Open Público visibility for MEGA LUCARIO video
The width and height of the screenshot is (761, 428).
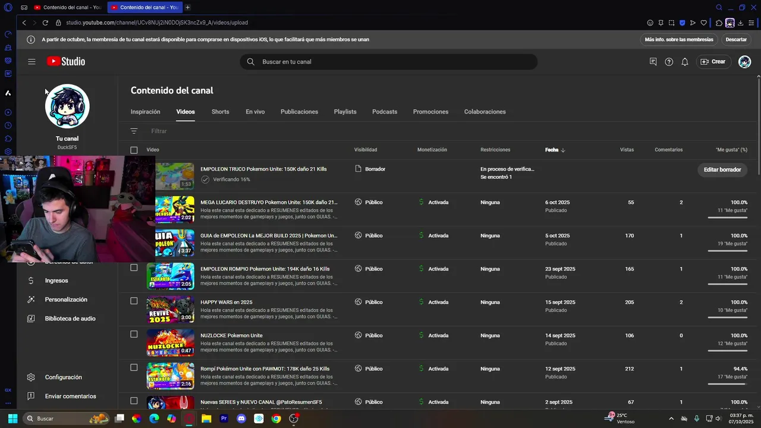tap(369, 202)
